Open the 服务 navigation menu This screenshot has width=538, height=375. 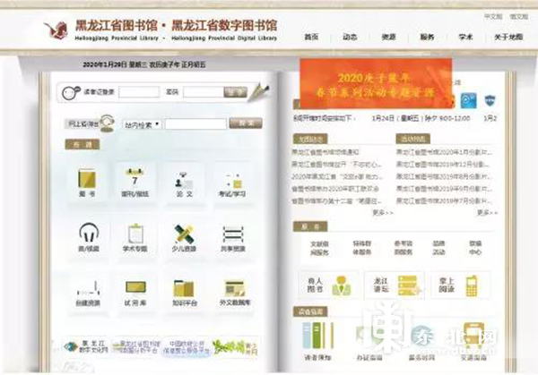pos(427,37)
